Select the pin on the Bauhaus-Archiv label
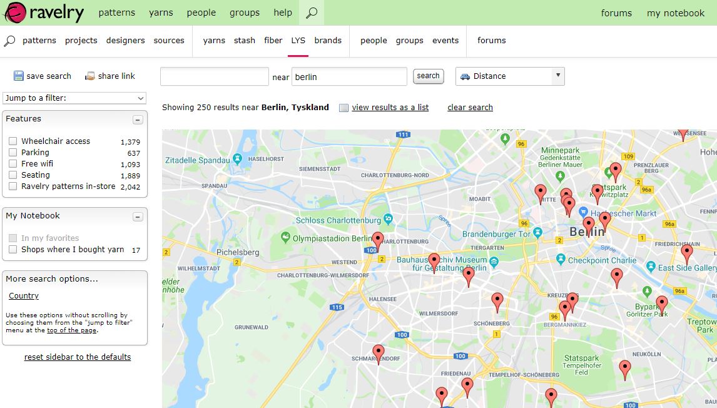The height and width of the screenshot is (408, 717). [x=434, y=262]
